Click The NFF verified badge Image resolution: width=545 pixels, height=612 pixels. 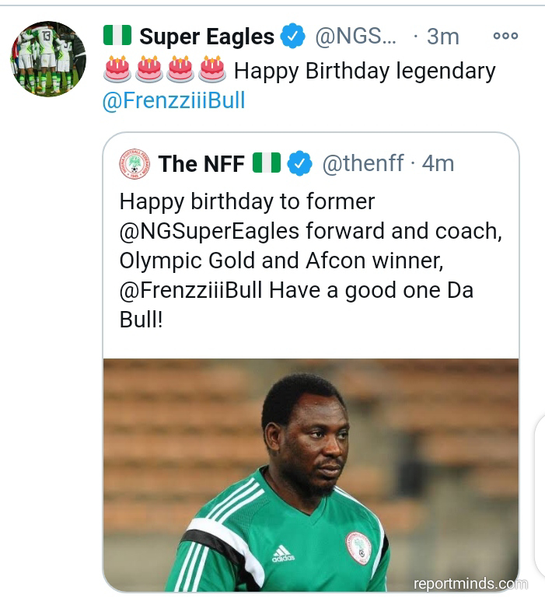(299, 163)
